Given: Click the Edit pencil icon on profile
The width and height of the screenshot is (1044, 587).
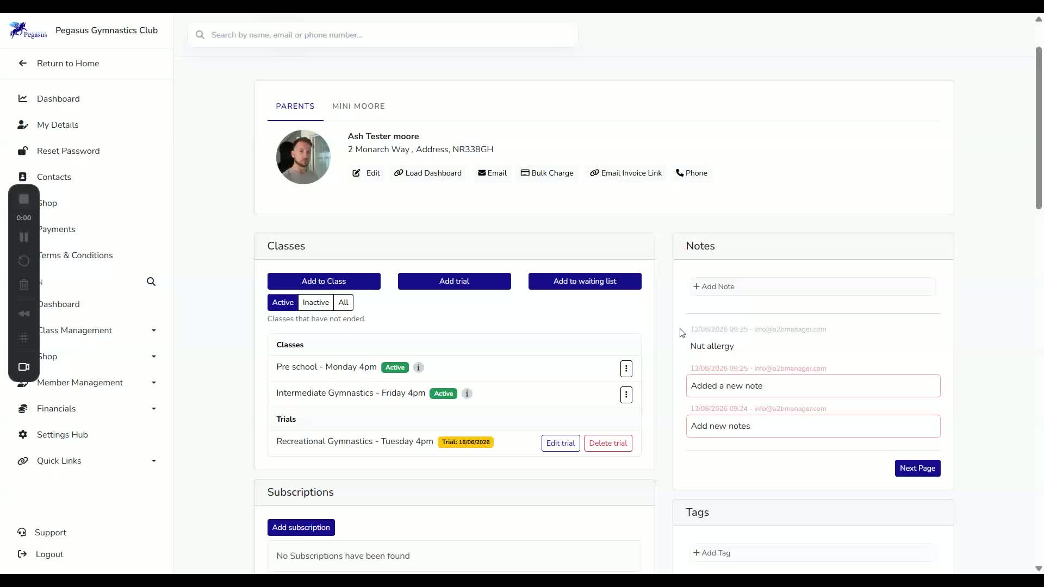Looking at the screenshot, I should coord(356,173).
